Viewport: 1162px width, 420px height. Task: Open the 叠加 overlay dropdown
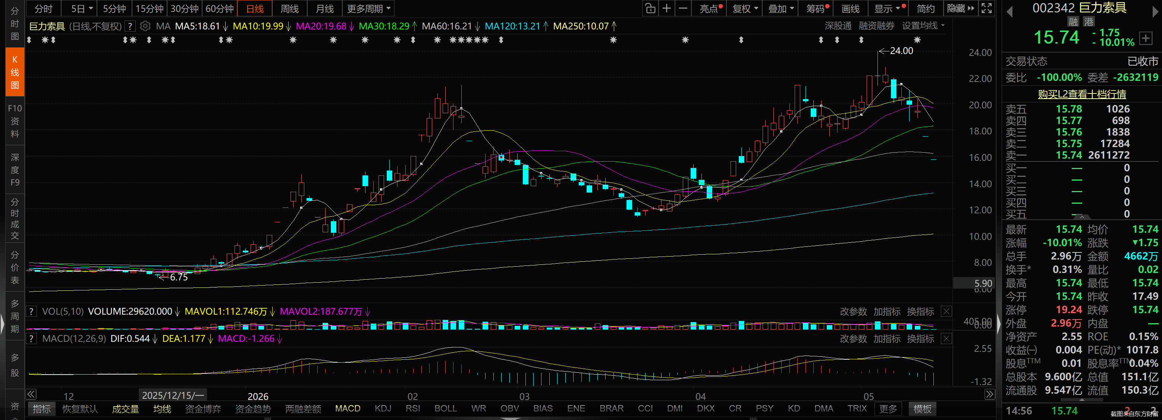tap(781, 9)
